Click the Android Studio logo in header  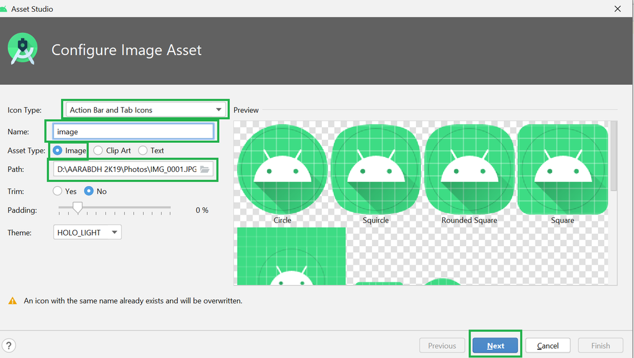click(x=23, y=49)
